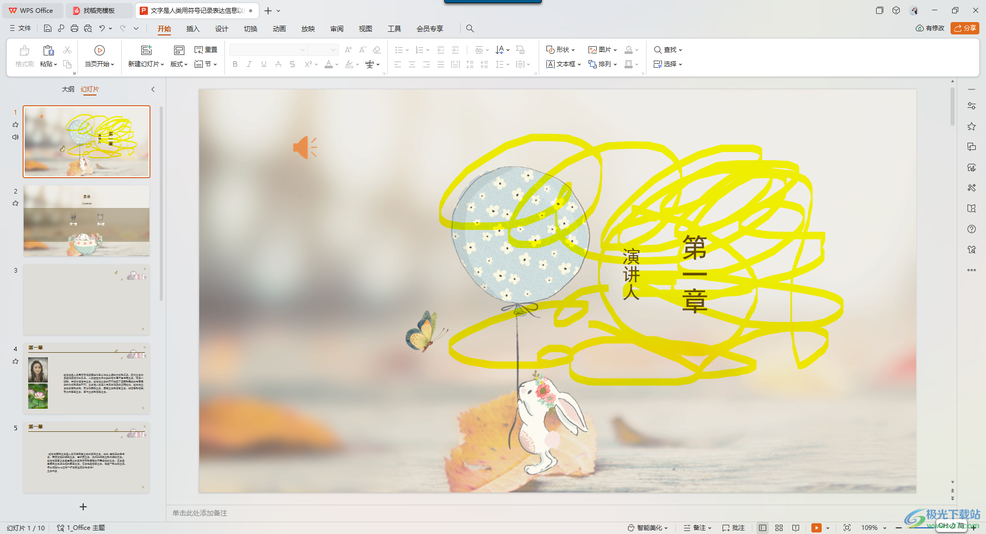Open the help question-mark icon in the right sidebar

click(x=972, y=229)
